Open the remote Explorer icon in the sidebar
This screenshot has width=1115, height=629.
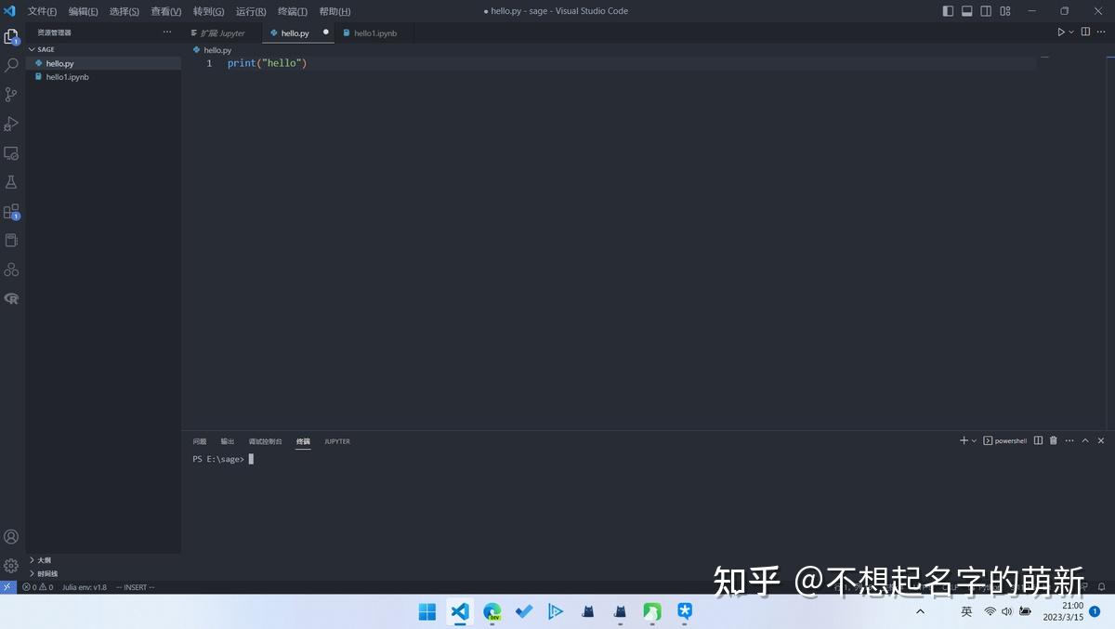click(12, 152)
